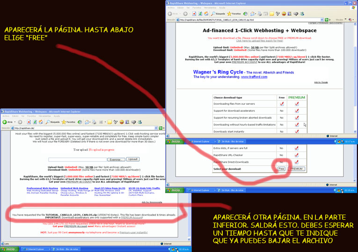The image size is (358, 252).
Task: Open Favoritos menu in the TUTORIAL_CABELLO download window
Action: tap(197, 8)
